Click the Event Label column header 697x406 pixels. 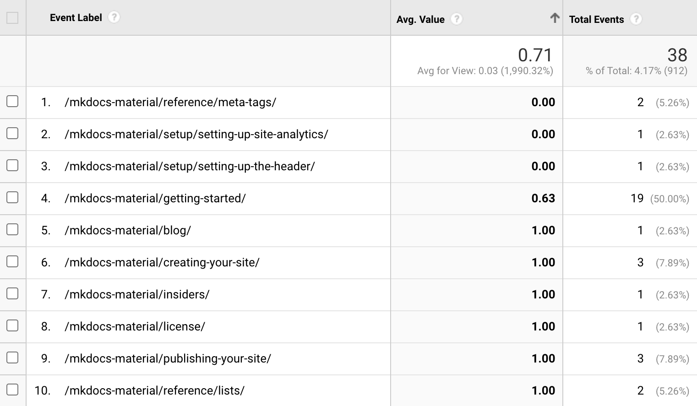coord(76,17)
